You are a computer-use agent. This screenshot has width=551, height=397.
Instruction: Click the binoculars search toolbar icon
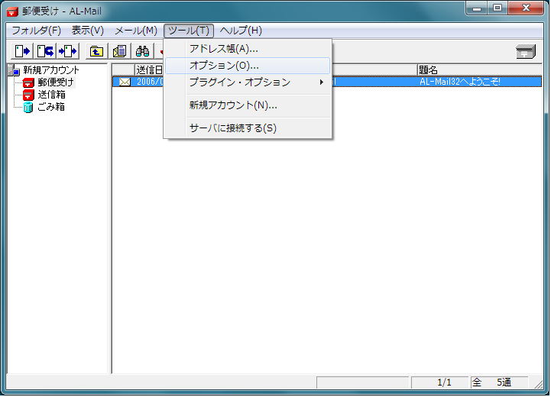(142, 51)
